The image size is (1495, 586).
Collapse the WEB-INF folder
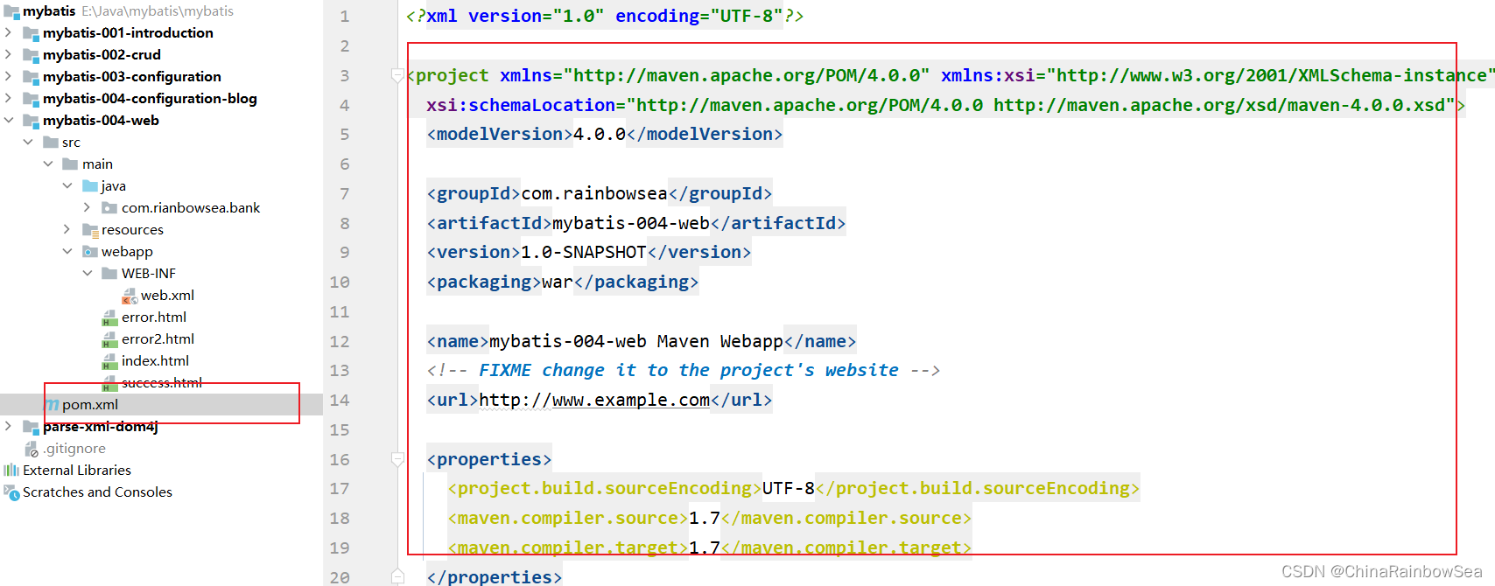click(x=88, y=274)
